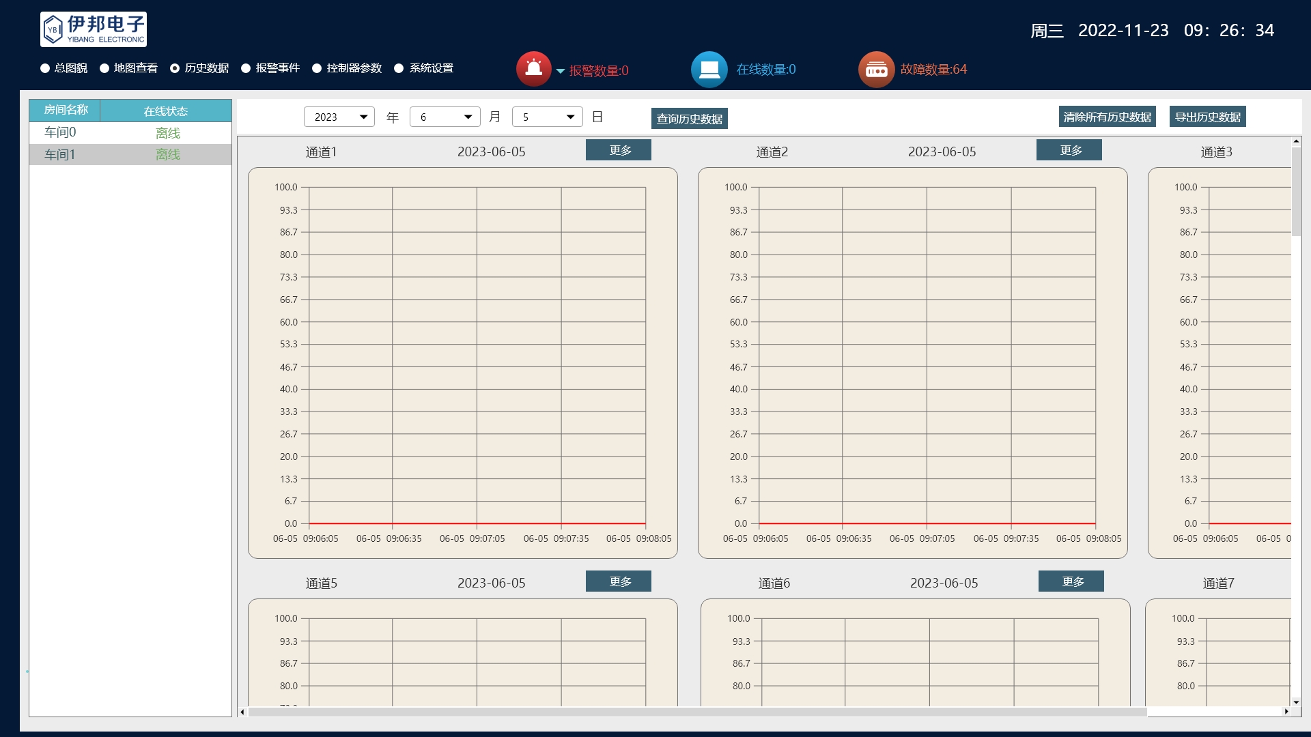Click the Yibang Electronic logo
This screenshot has height=737, width=1311.
(94, 29)
